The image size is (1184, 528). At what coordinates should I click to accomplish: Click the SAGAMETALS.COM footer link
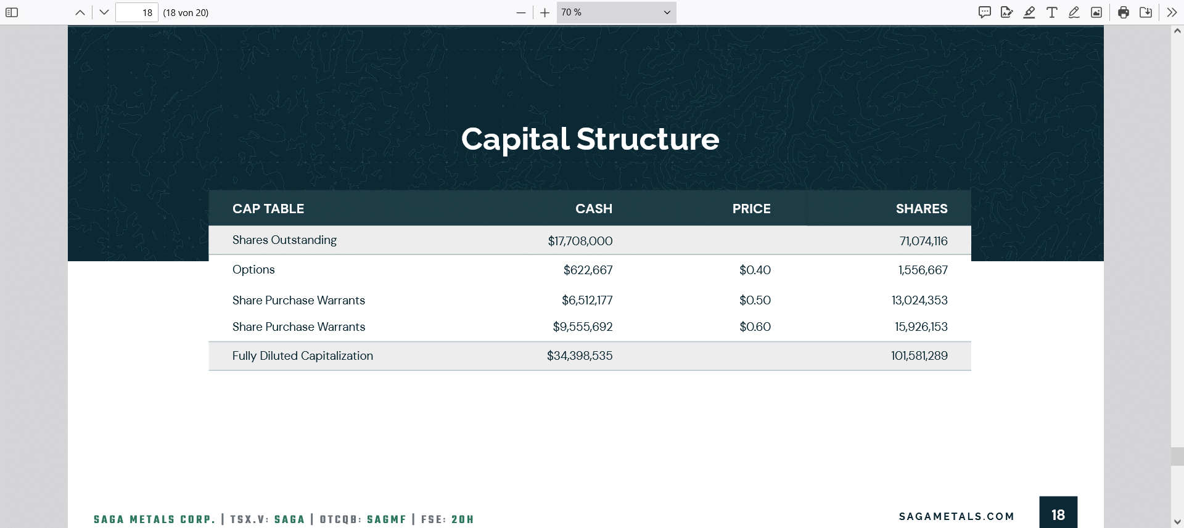pos(956,516)
